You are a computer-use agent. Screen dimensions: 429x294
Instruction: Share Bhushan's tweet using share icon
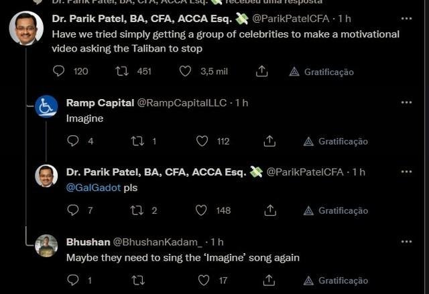(x=269, y=280)
